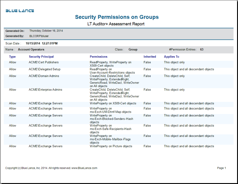Click the Inherited column header
The image size is (238, 184).
[x=150, y=57]
